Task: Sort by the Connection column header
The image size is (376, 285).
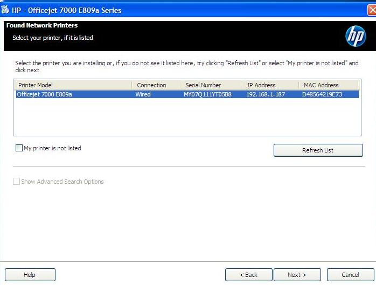Action: coord(156,85)
